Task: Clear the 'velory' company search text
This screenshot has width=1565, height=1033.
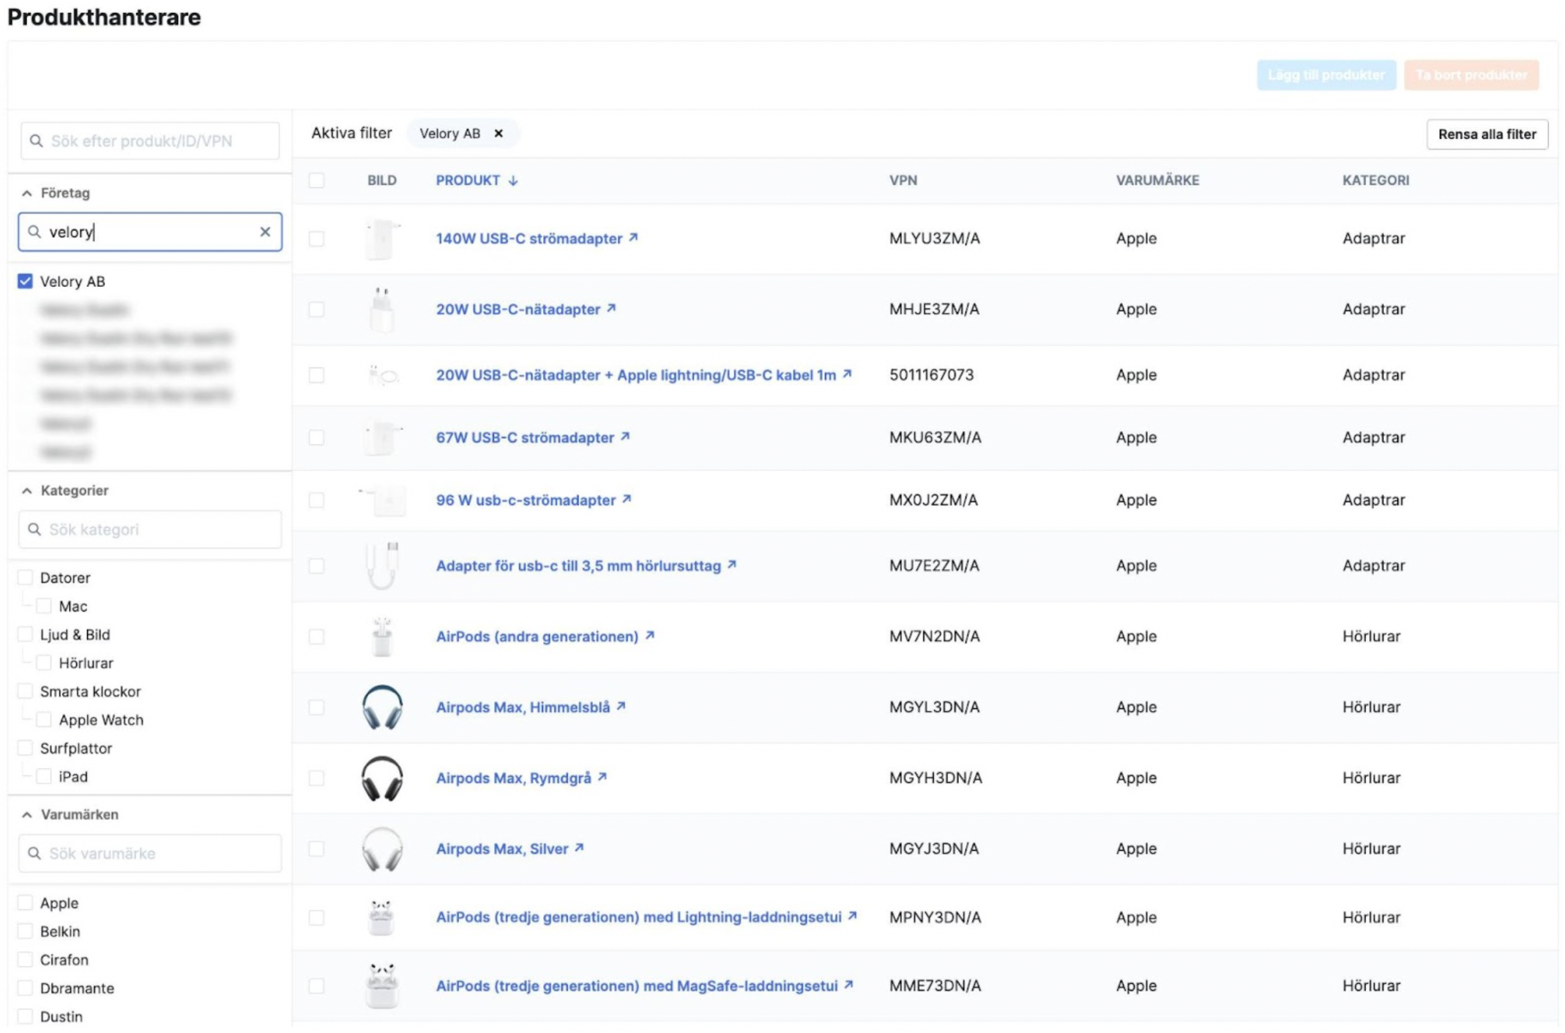Action: (x=265, y=232)
